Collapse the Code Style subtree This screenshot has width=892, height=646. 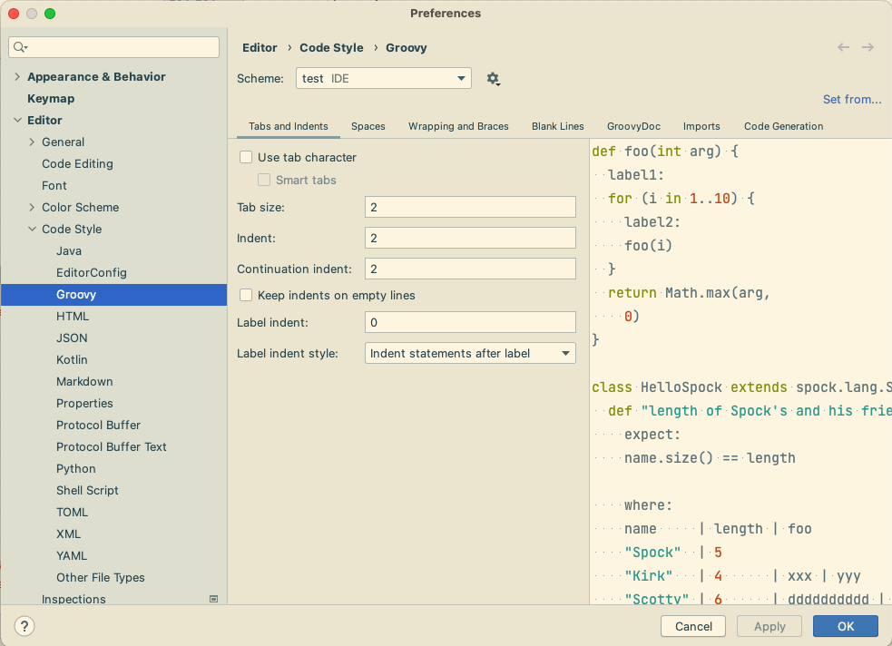pyautogui.click(x=32, y=230)
